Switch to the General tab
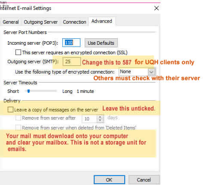The width and height of the screenshot is (206, 185). (11, 22)
